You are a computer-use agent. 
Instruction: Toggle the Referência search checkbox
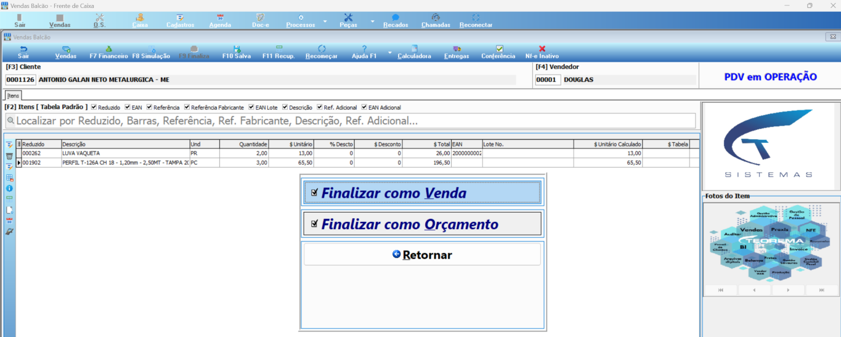(150, 107)
